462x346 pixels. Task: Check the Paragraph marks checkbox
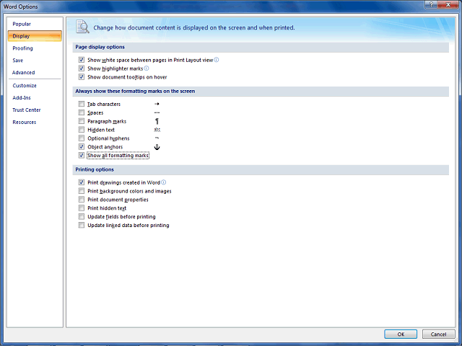[82, 121]
